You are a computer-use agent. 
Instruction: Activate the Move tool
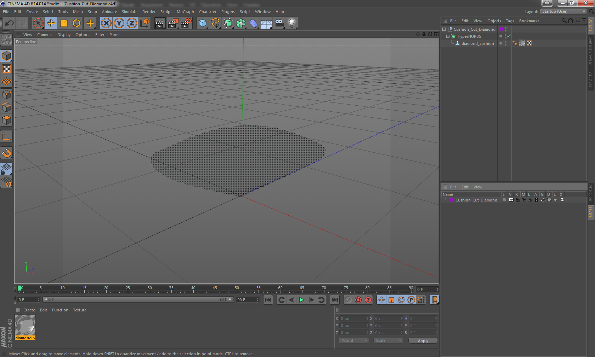51,23
